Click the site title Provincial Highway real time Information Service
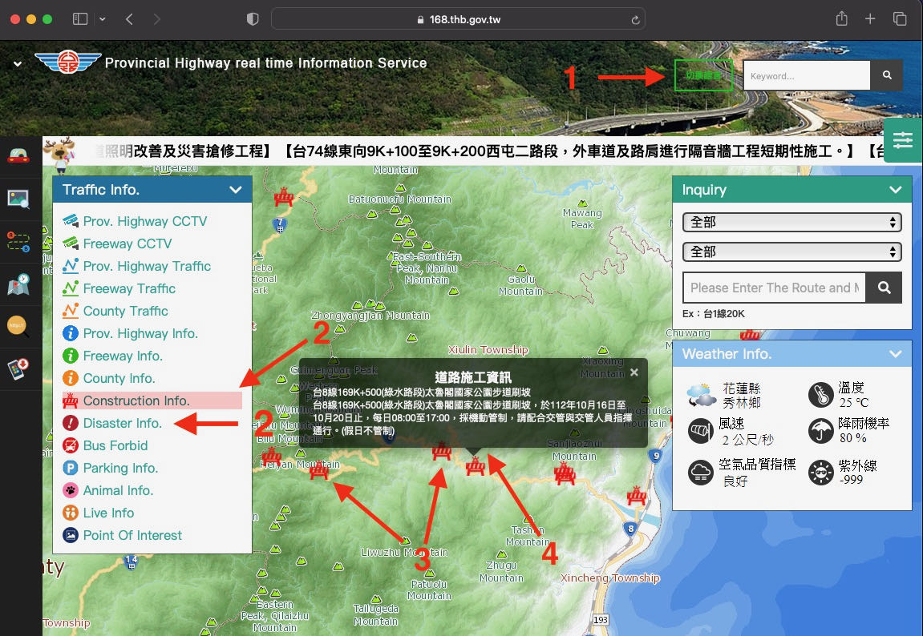Image resolution: width=923 pixels, height=636 pixels. coord(265,63)
